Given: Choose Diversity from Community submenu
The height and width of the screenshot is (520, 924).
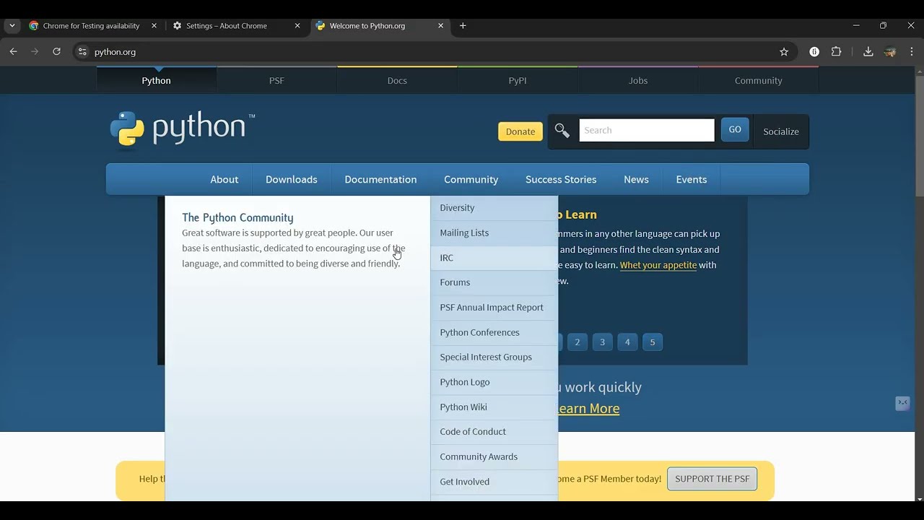Looking at the screenshot, I should click(x=494, y=208).
